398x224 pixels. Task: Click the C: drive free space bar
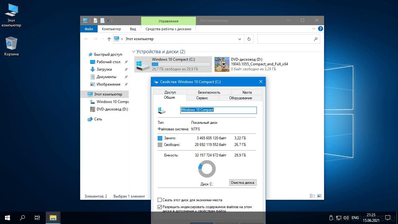tap(181, 64)
